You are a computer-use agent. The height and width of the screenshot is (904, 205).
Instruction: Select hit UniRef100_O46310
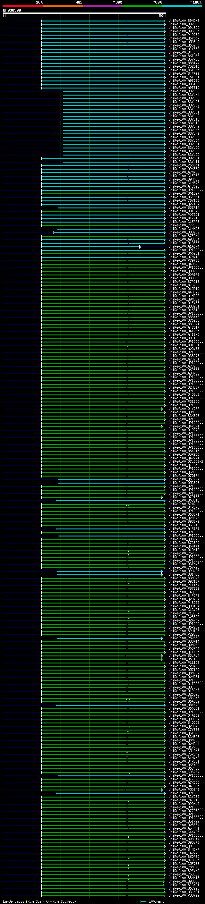[184, 310]
